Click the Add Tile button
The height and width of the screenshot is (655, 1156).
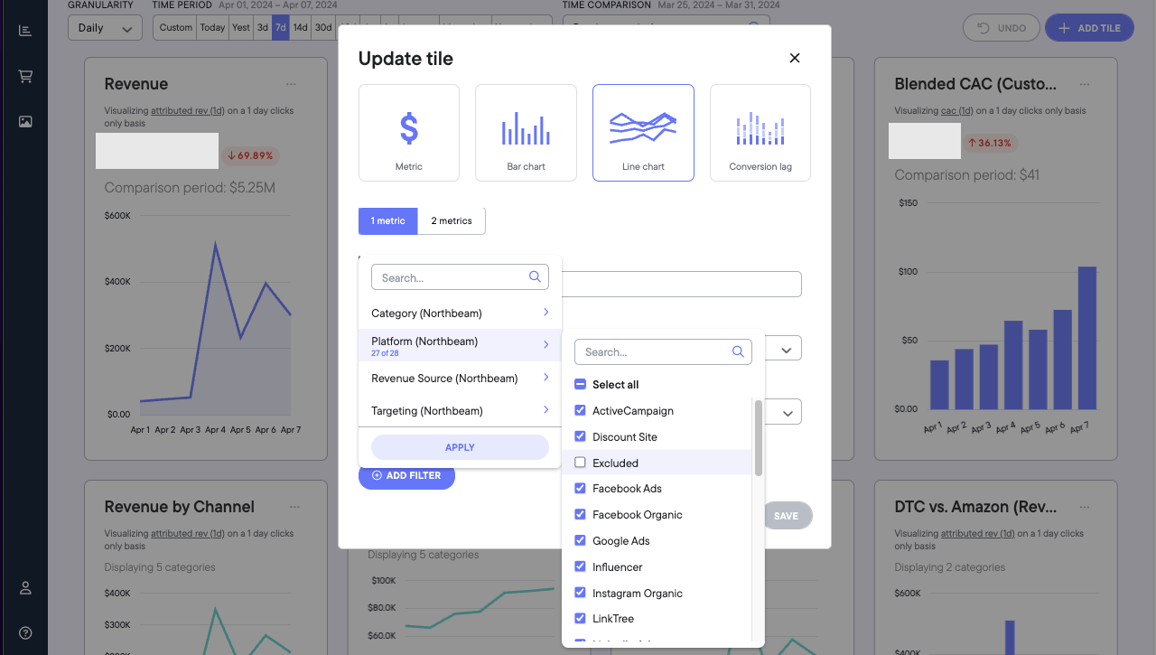pos(1089,28)
